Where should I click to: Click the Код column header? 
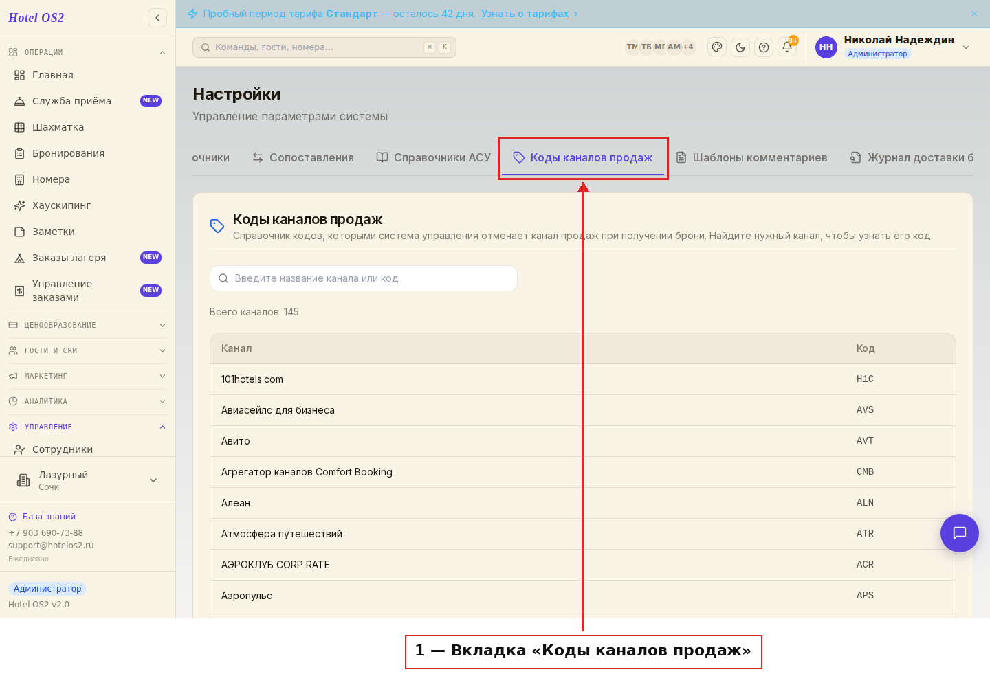point(866,348)
